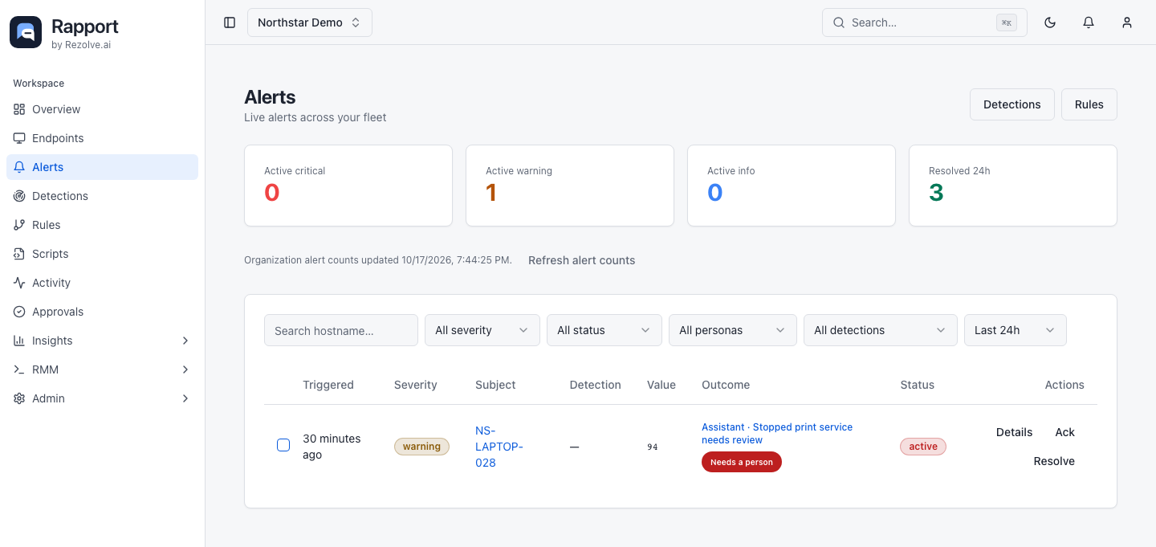Click the 30 minutes ago cell
Image resolution: width=1156 pixels, height=547 pixels.
coord(332,447)
